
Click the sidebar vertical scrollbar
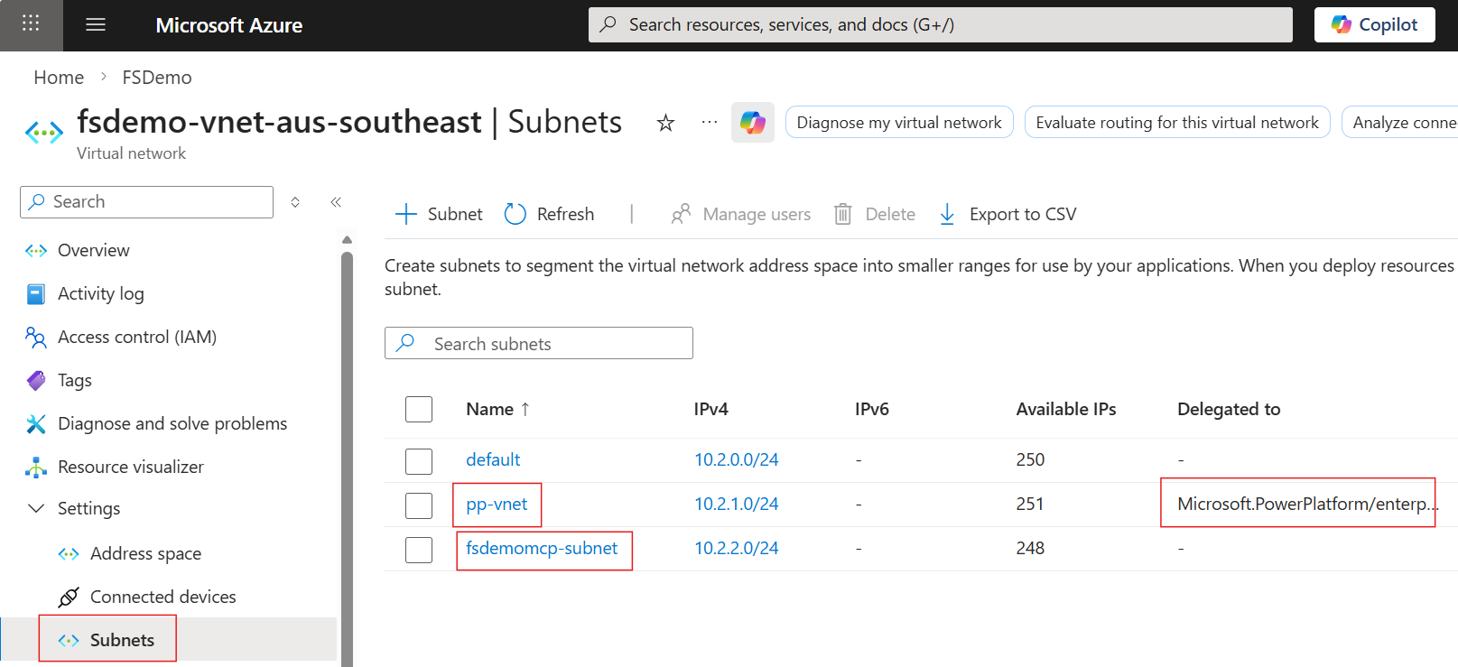tap(347, 460)
